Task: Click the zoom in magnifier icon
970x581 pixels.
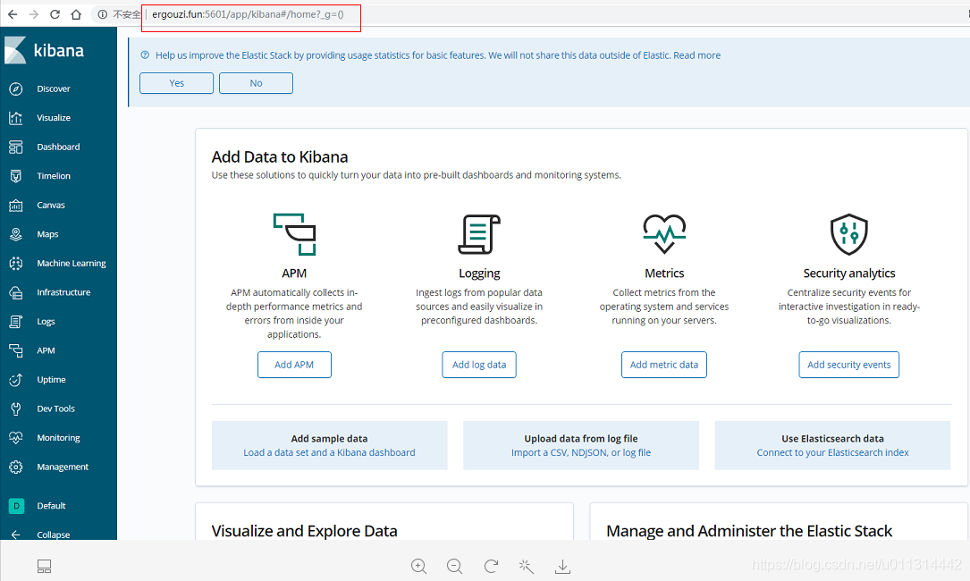Action: [418, 566]
